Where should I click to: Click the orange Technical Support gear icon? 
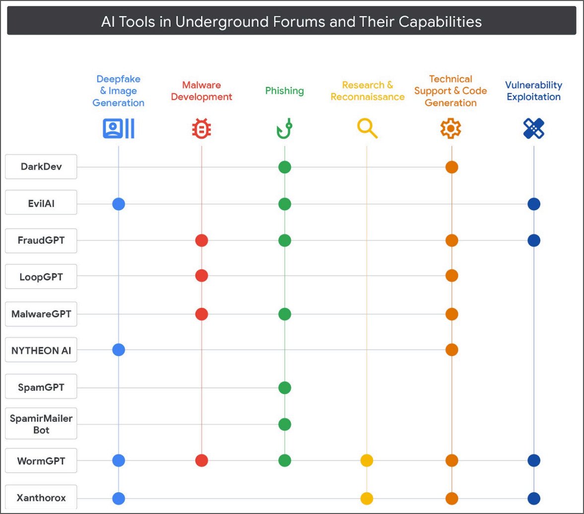[x=451, y=129]
